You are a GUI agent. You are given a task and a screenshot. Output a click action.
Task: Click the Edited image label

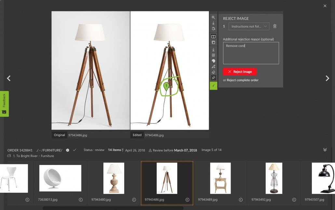pyautogui.click(x=137, y=135)
